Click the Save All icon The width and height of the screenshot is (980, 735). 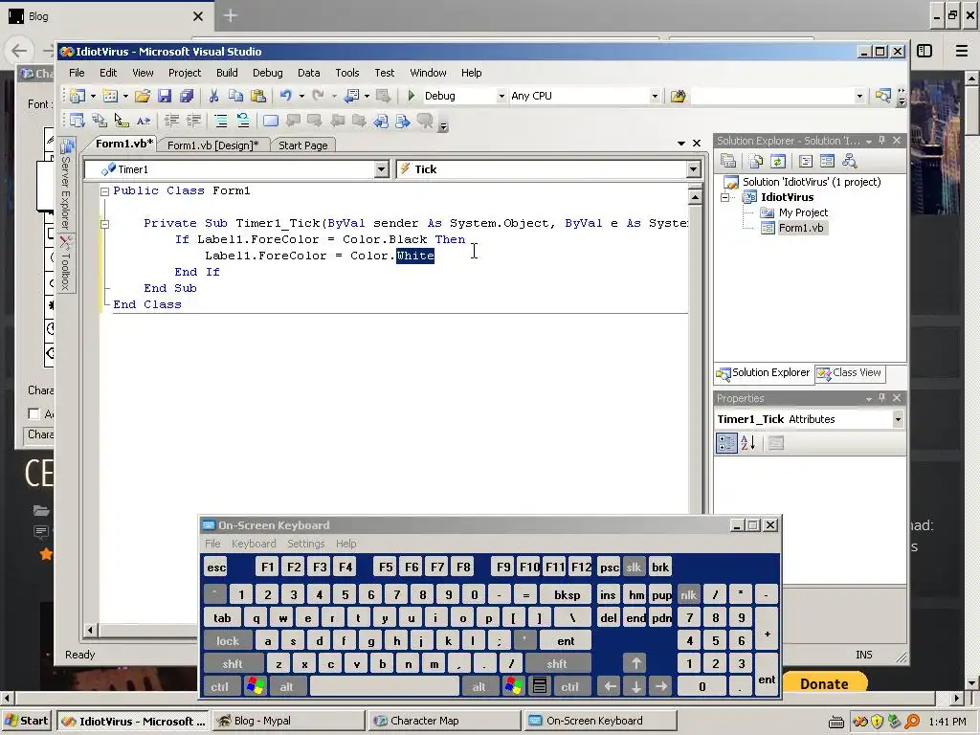click(187, 96)
